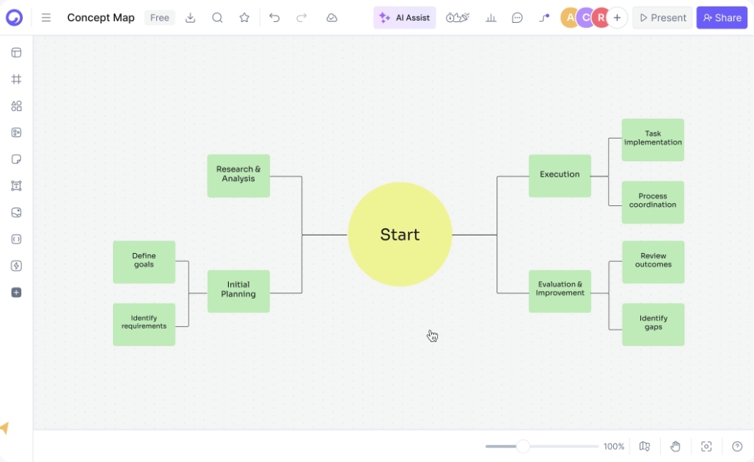Screen dimensions: 754x462
Task: Toggle fit-to-screen focus mode
Action: point(706,446)
